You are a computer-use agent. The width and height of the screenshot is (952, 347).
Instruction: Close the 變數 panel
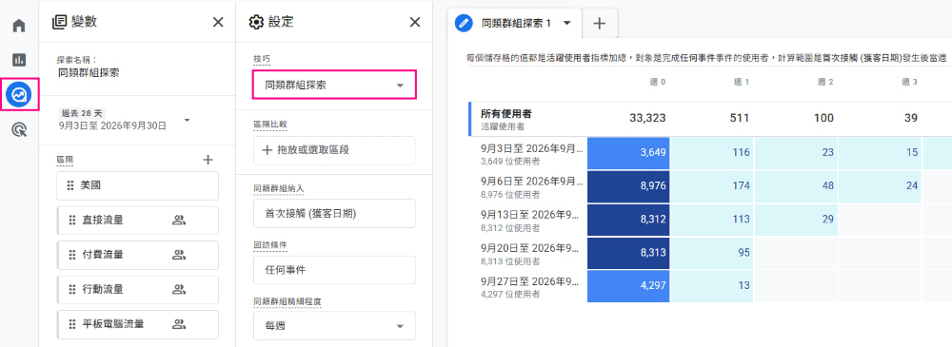point(218,23)
